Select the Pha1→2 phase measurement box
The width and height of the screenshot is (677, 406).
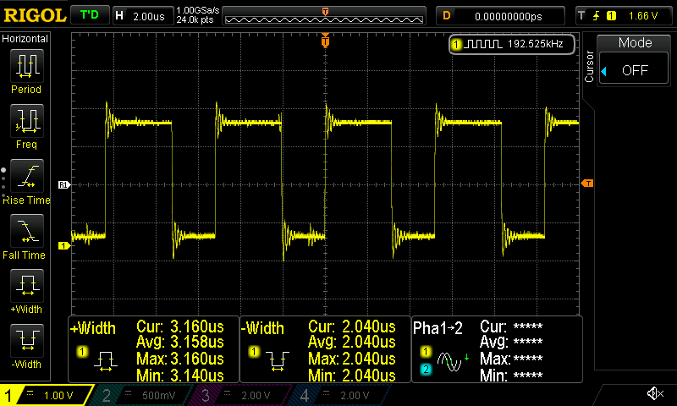496,350
